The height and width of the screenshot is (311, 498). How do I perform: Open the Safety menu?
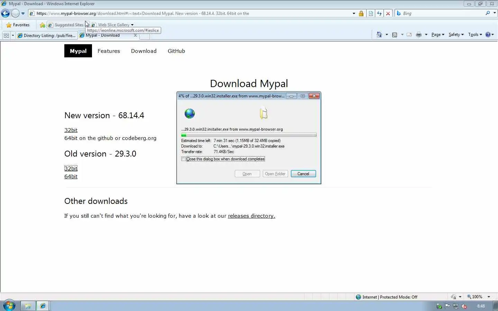(456, 35)
